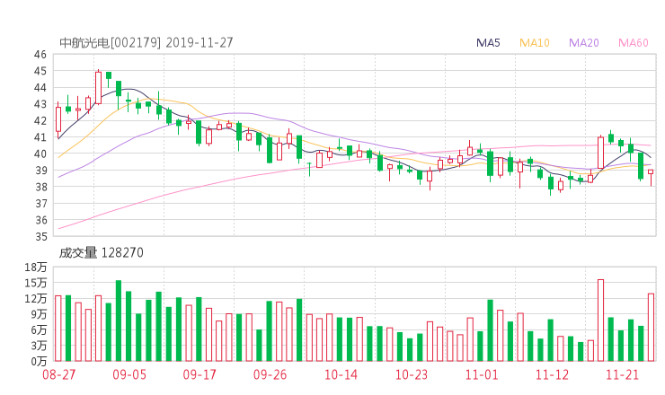Click the volume axis label 15万
665x395 pixels.
(36, 283)
